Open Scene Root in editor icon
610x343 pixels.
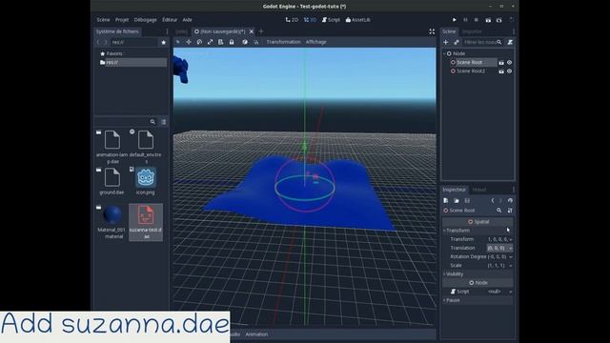click(x=501, y=63)
